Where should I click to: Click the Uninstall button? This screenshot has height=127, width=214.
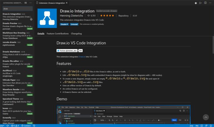(x=74, y=24)
